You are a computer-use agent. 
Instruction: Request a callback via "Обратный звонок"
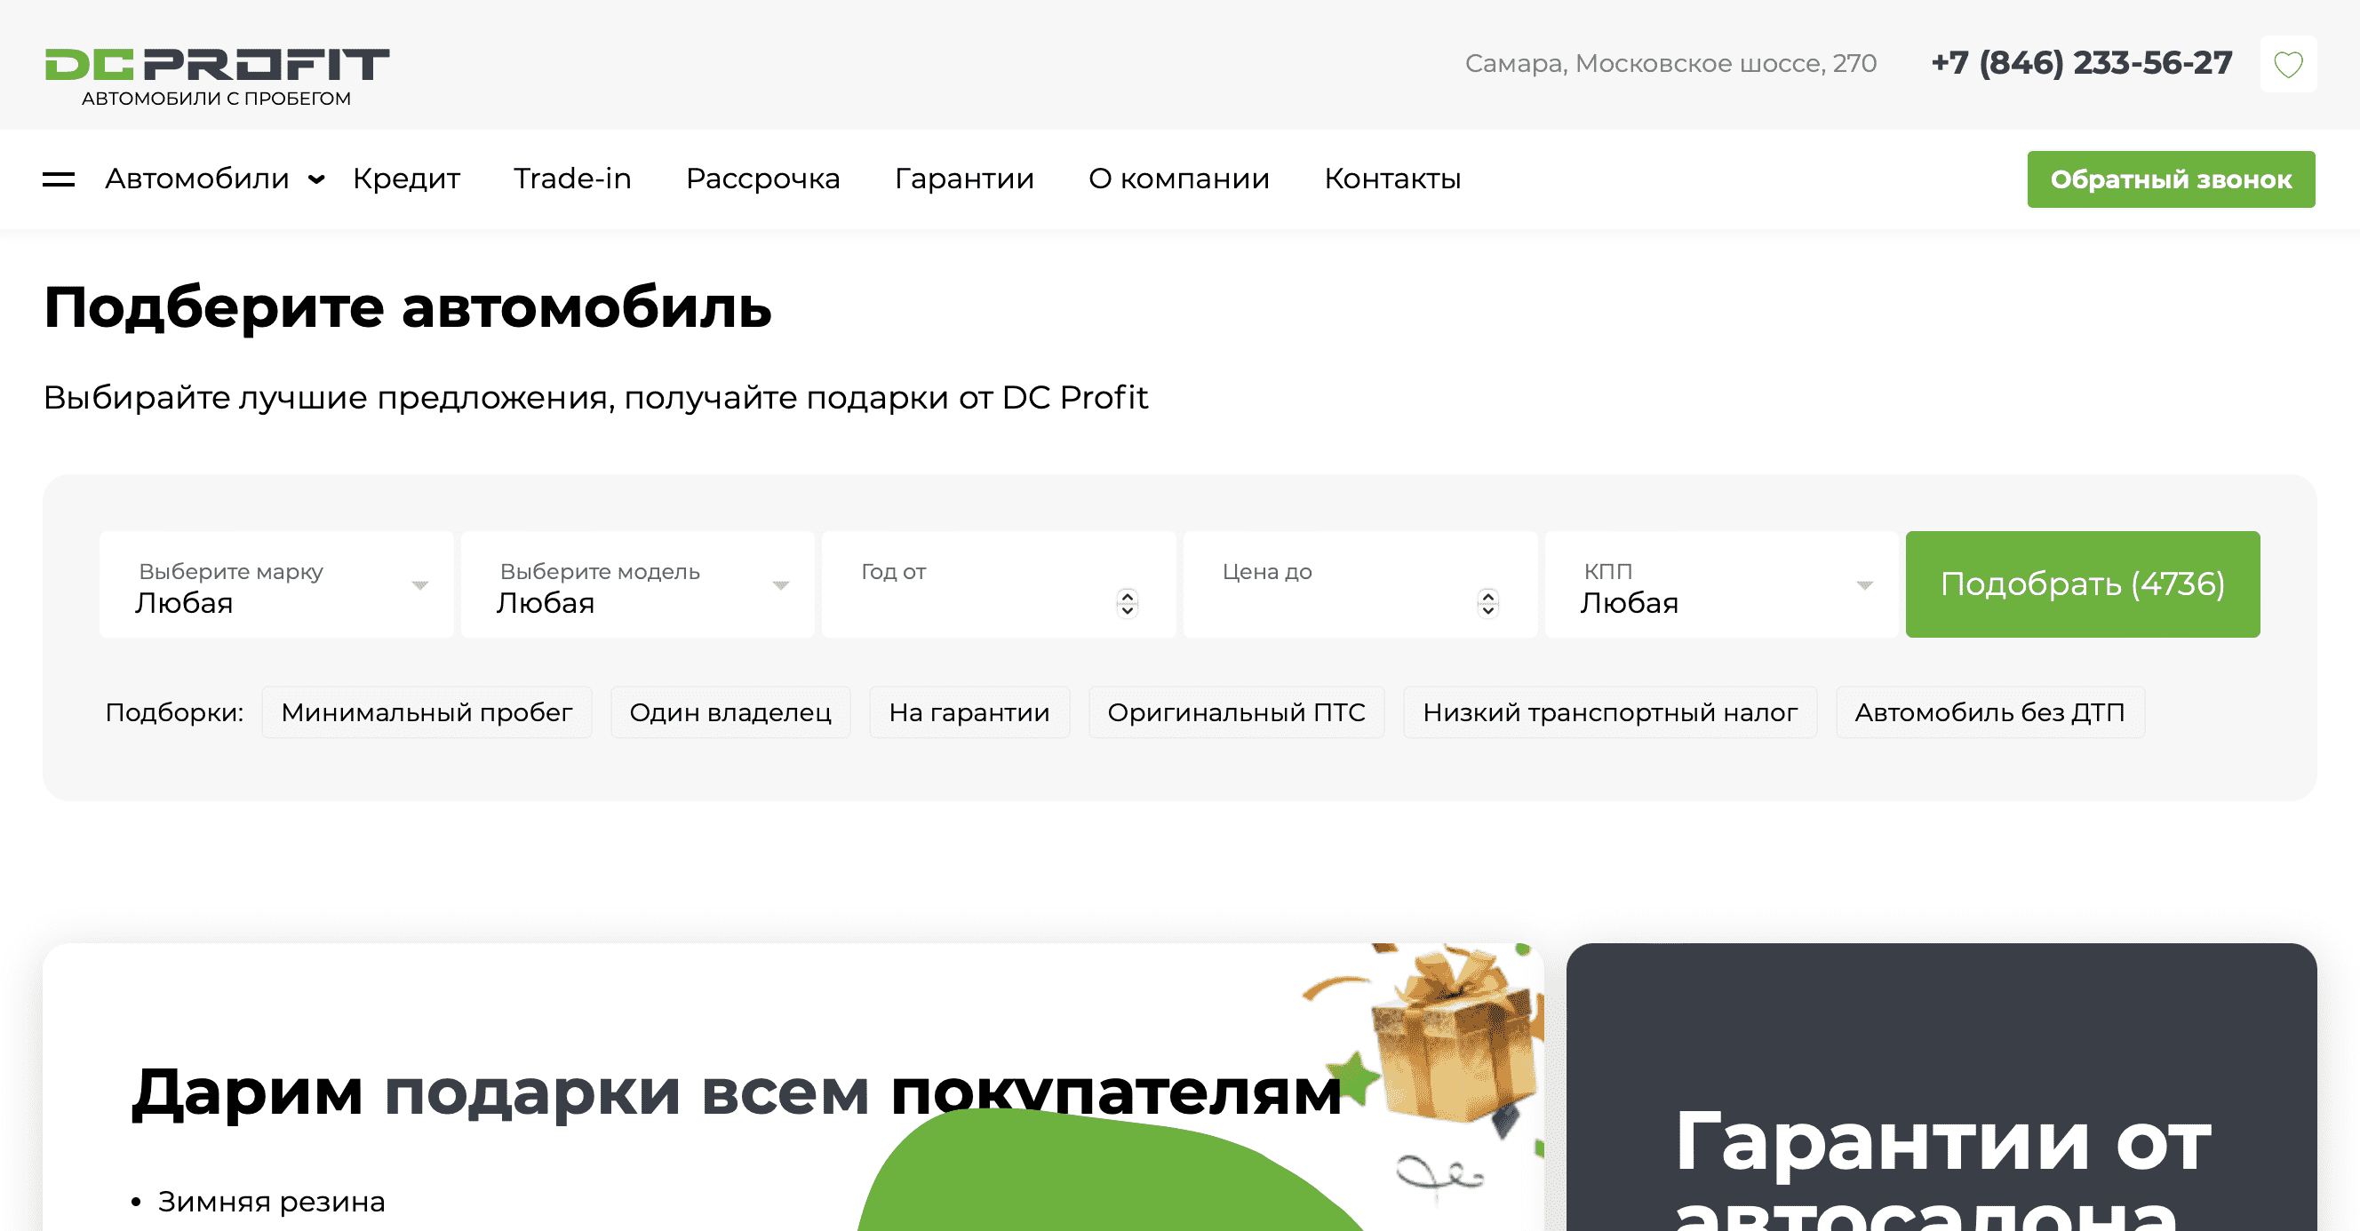[2171, 179]
